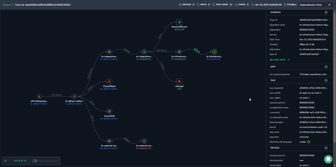336x167 pixels.
Task: Click the Lambda a57ut4aixg.exec node icon
Action: tap(39, 96)
